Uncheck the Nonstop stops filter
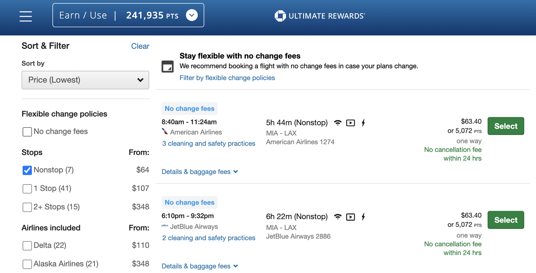This screenshot has width=536, height=273. pos(27,170)
